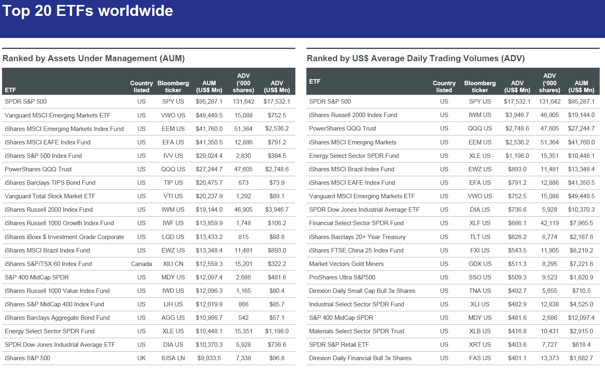Viewport: 605px width, 370px height.
Task: Select AUM value '$2,187.6'
Action: tap(581, 237)
